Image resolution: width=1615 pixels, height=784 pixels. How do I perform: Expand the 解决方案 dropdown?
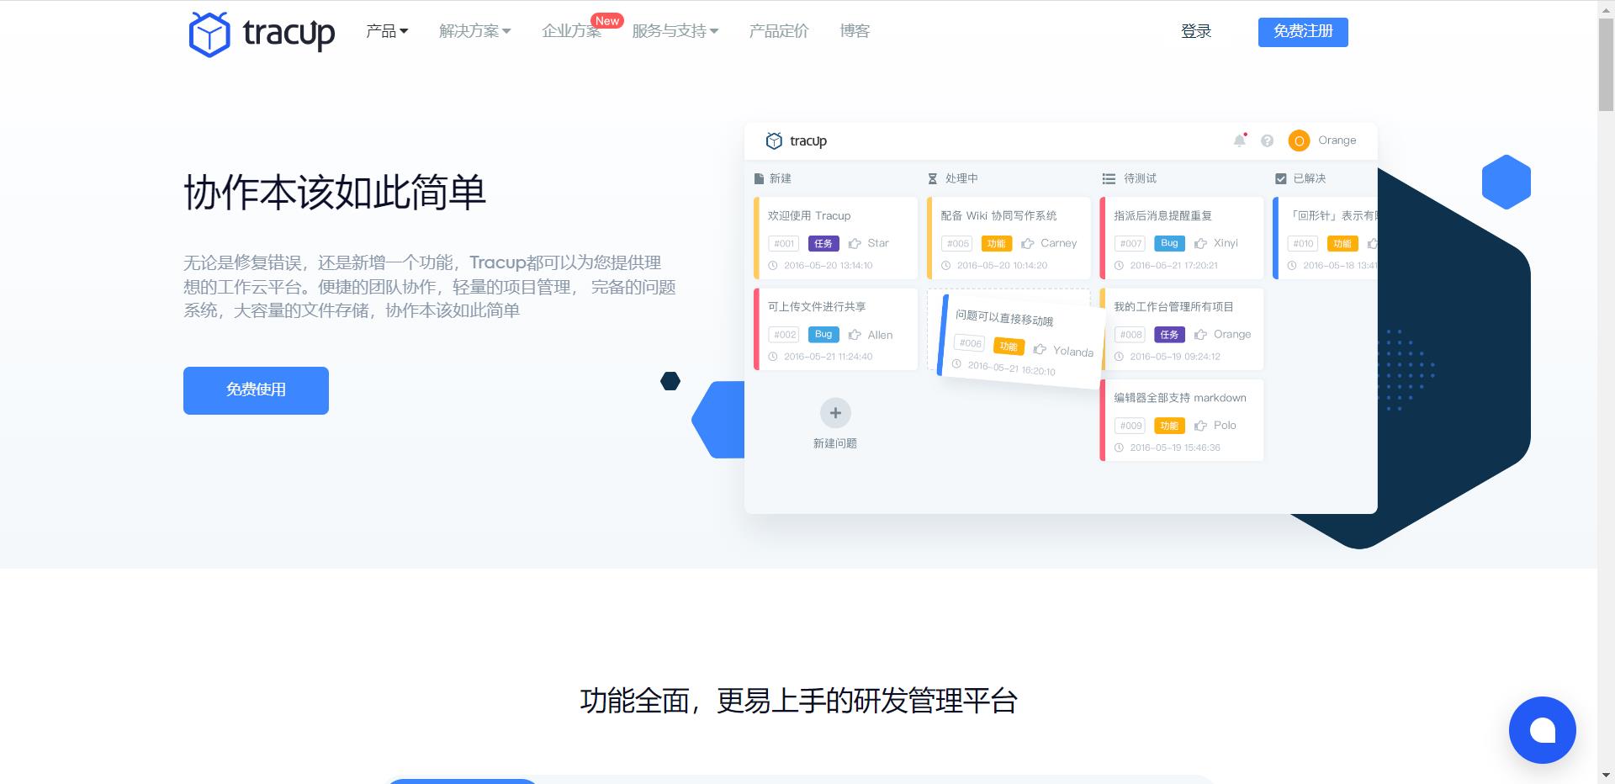click(474, 31)
